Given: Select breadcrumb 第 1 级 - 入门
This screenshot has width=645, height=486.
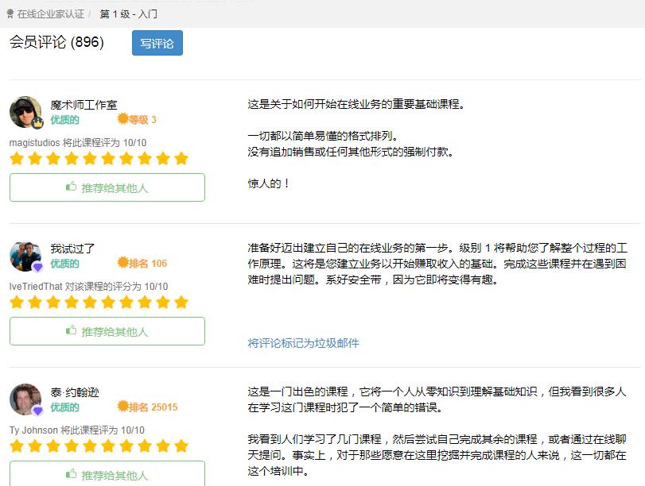Looking at the screenshot, I should pyautogui.click(x=128, y=14).
